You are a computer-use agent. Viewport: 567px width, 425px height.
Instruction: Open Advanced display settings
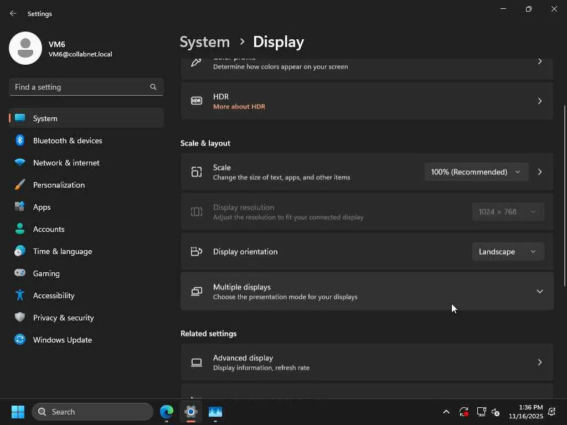(367, 362)
